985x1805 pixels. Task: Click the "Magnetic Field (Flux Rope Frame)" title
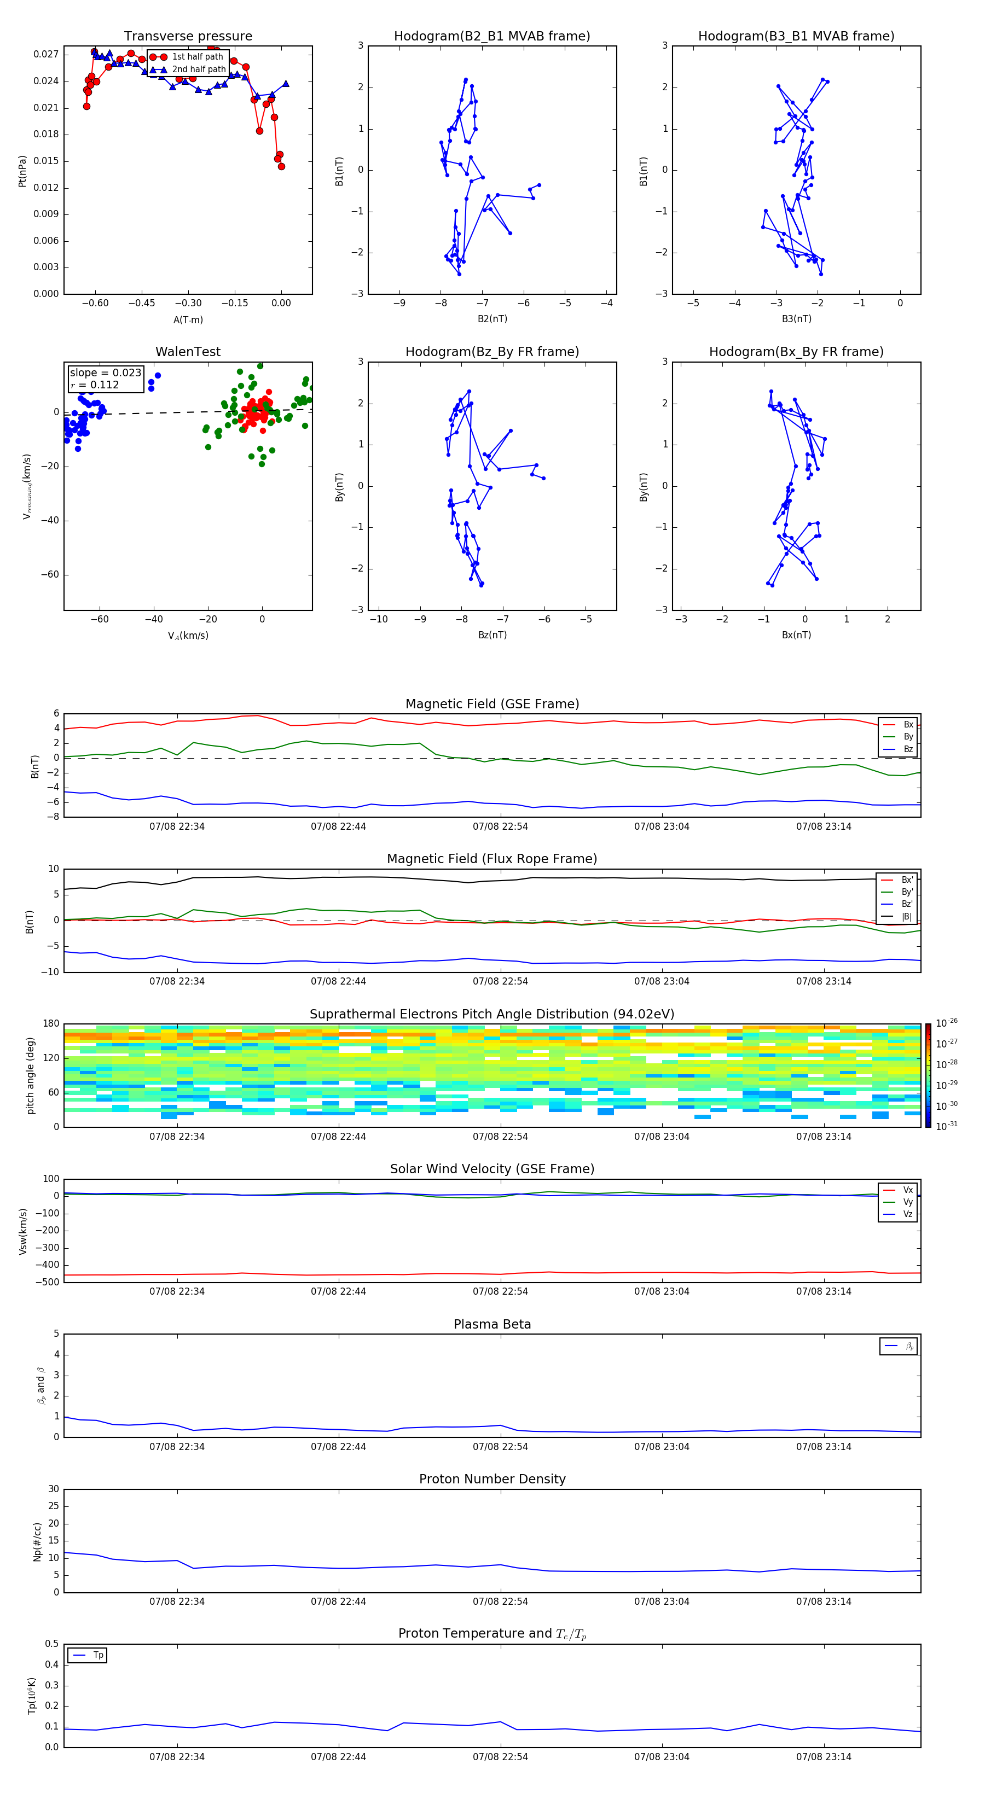(492, 859)
